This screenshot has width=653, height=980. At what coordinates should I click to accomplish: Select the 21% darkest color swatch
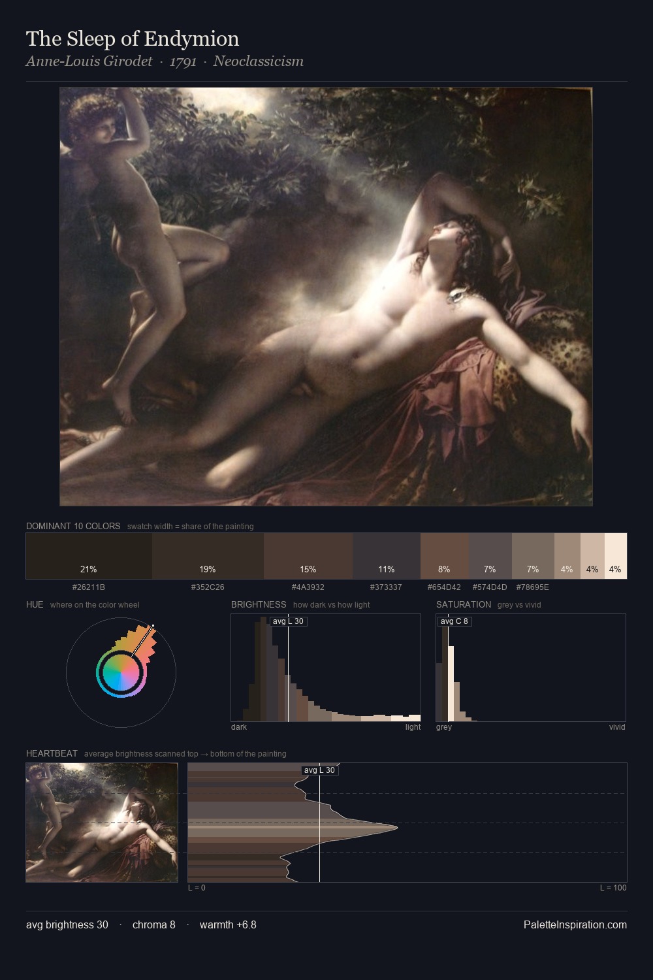pyautogui.click(x=89, y=556)
